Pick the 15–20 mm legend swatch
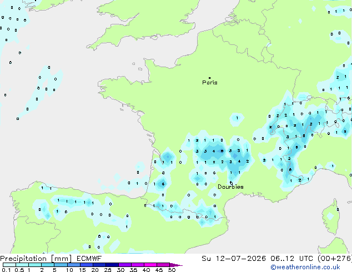This screenshot has height=272, width=352. (x=86, y=265)
